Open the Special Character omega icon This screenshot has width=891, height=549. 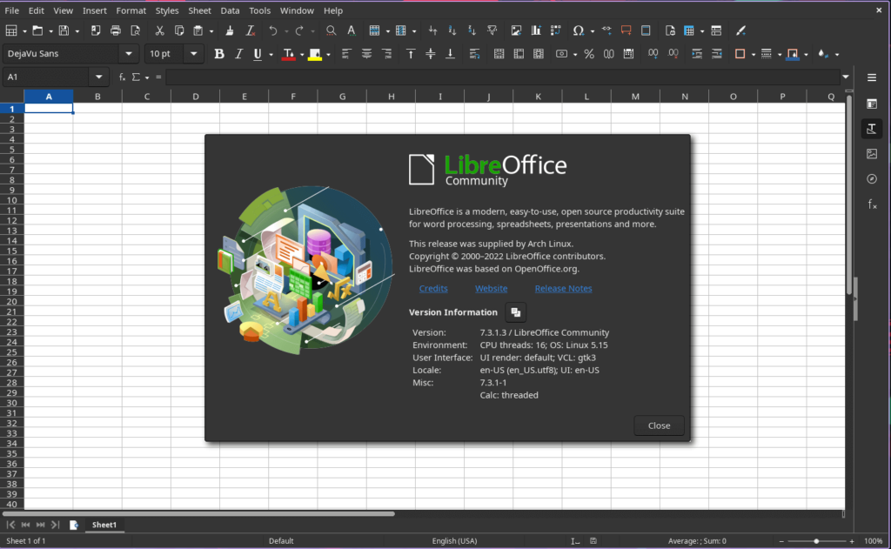[x=578, y=30]
